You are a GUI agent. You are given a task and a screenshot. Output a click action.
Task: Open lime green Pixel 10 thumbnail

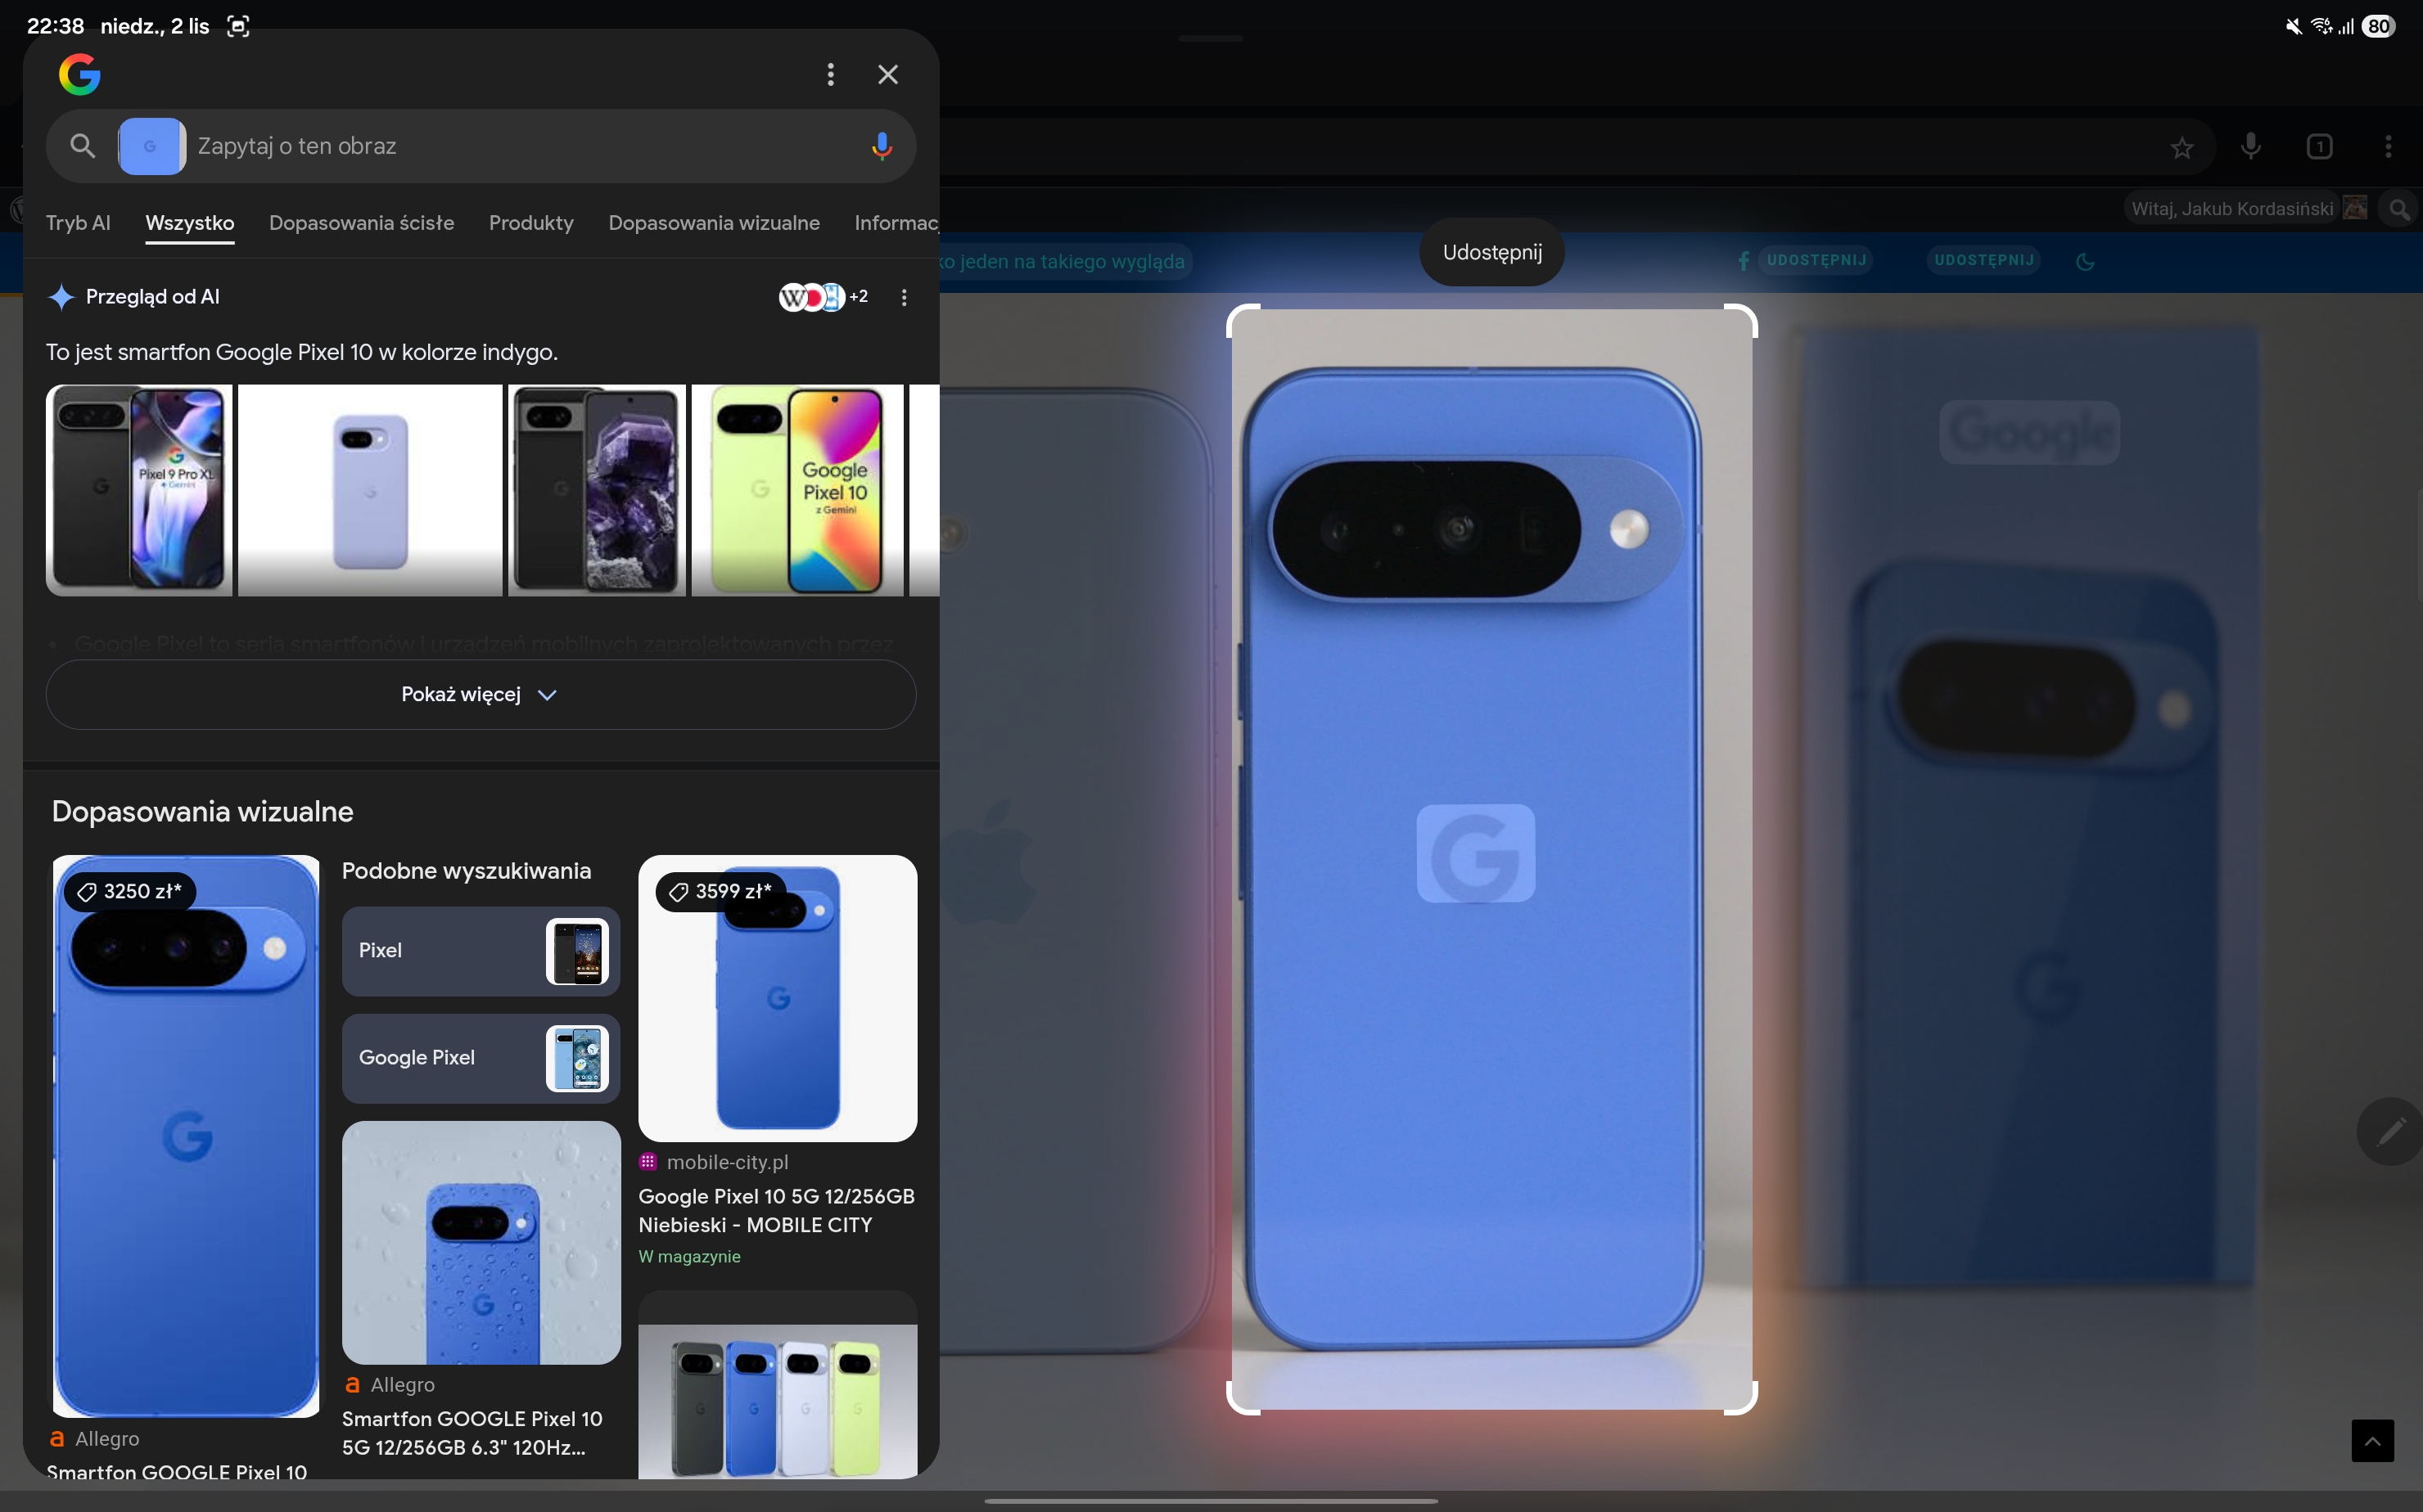[x=796, y=490]
